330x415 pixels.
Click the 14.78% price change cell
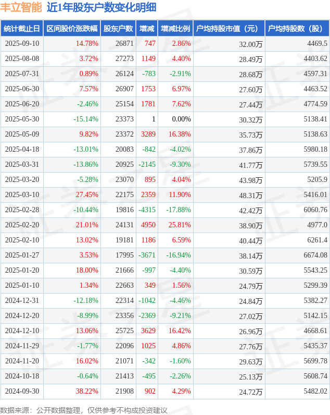click(87, 44)
